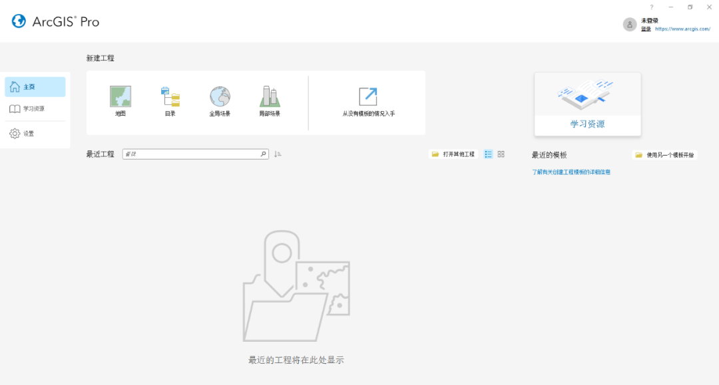
Task: Click the 打开其他工程 button
Action: [x=453, y=154]
